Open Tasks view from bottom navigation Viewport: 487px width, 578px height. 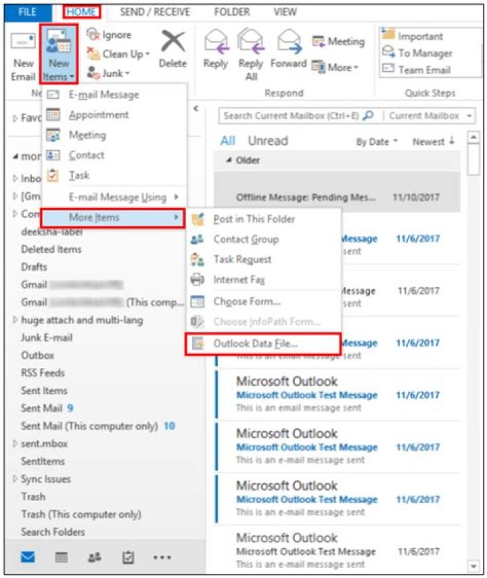tap(126, 557)
